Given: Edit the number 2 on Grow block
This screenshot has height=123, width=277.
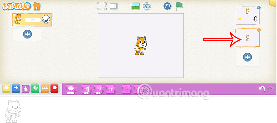Looking at the screenshot, I should point(86,93).
